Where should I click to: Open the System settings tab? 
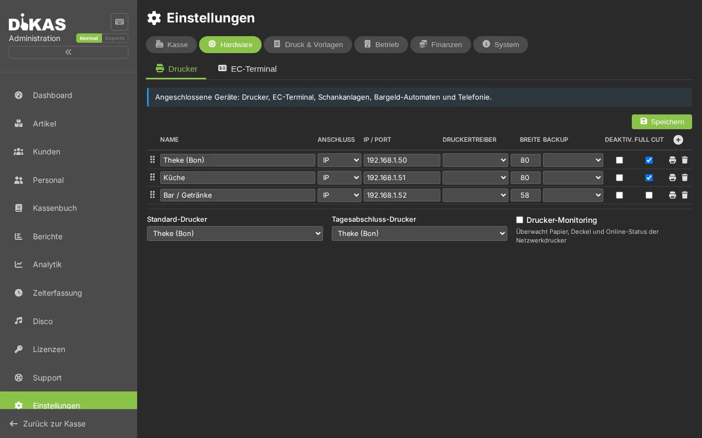tap(501, 45)
